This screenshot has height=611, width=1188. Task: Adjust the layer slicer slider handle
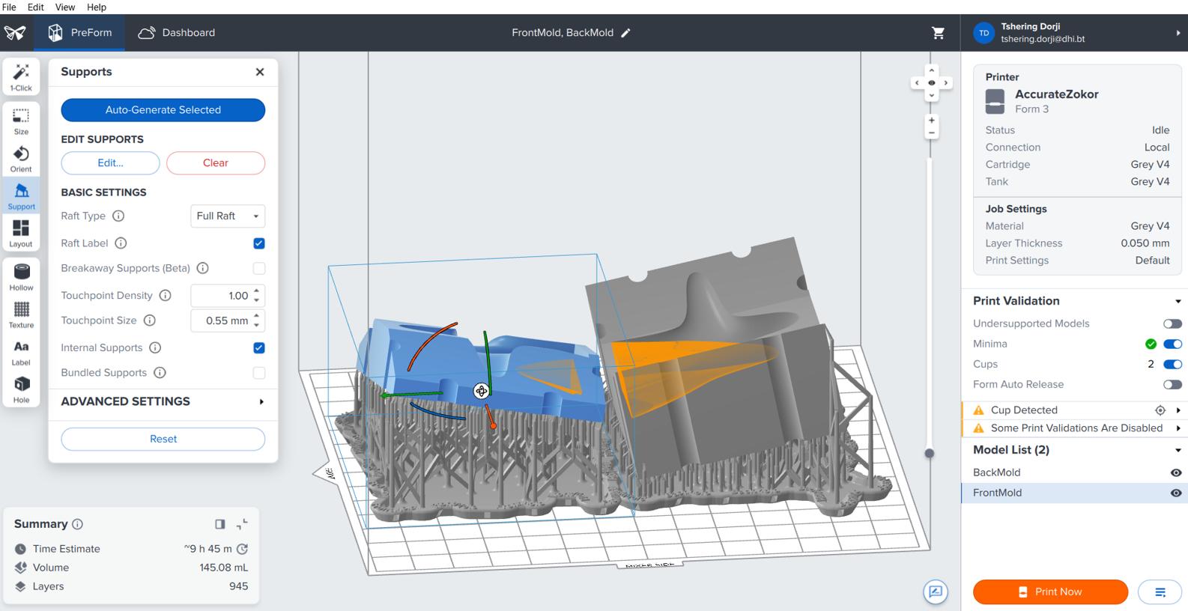tap(930, 453)
